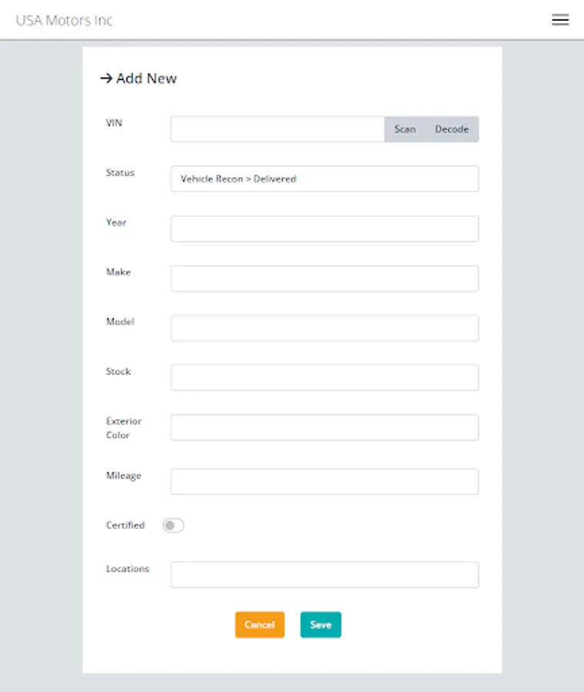Focus the Stock number field
The width and height of the screenshot is (584, 692).
(x=324, y=378)
